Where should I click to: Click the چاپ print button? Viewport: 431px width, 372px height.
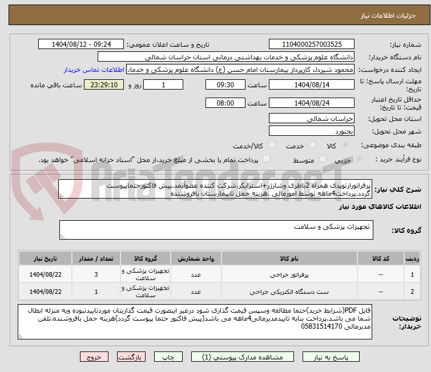coord(168,357)
